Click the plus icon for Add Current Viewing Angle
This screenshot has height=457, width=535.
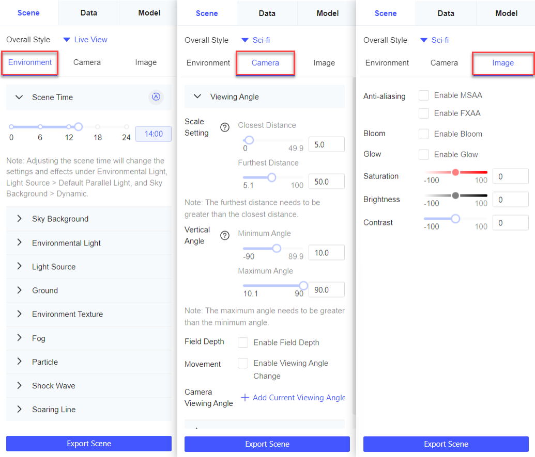pos(245,397)
